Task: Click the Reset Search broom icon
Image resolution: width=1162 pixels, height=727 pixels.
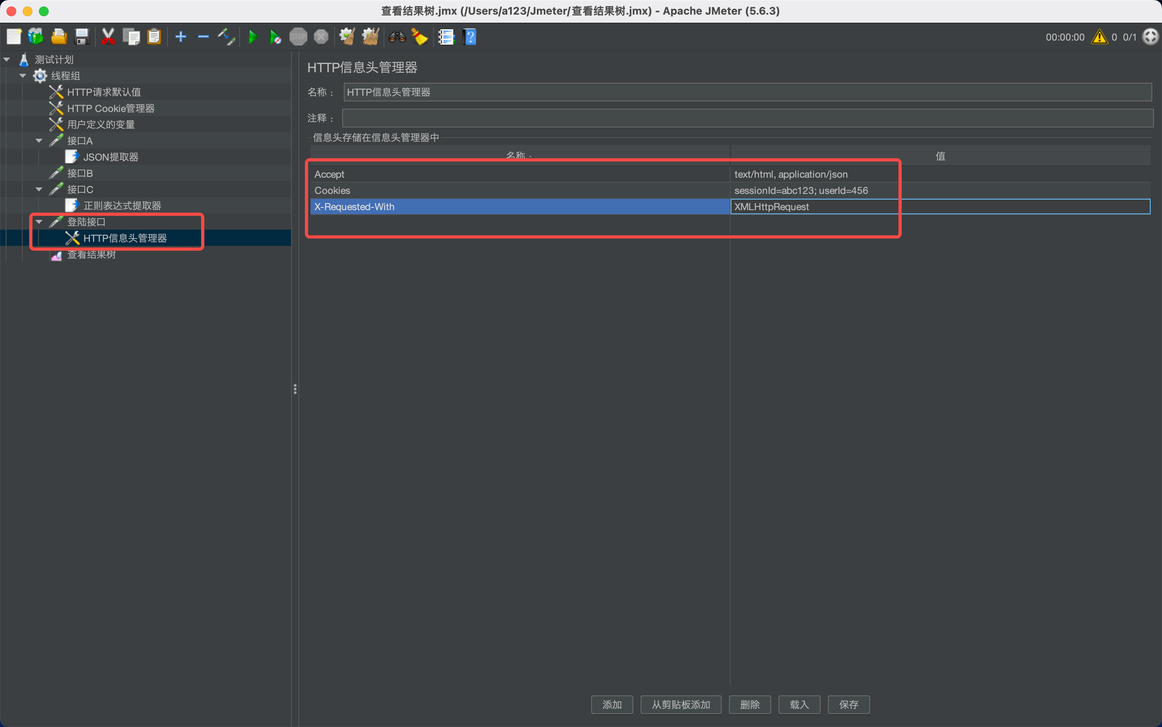Action: click(420, 37)
